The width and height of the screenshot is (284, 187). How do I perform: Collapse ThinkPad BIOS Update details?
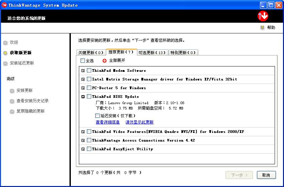[x=83, y=97]
